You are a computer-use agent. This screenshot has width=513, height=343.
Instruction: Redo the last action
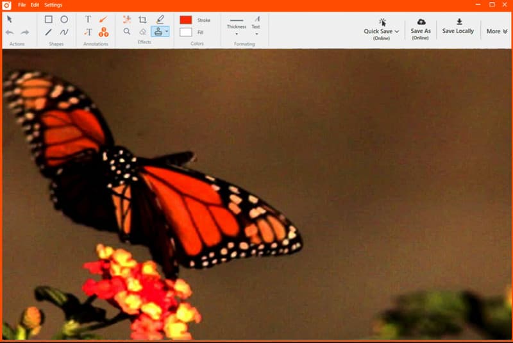[x=25, y=32]
